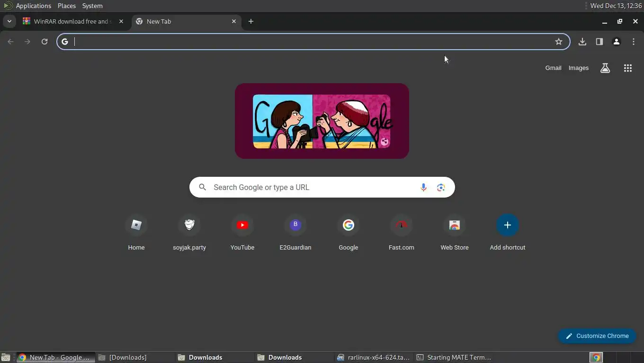Open the Home shortcut
This screenshot has width=644, height=363.
tap(136, 232)
